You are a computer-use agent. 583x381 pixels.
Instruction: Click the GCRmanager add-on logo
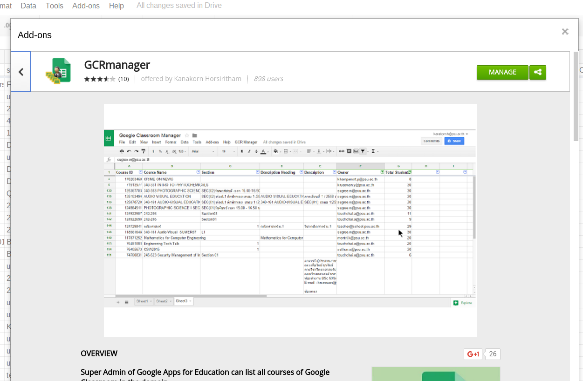[x=58, y=71]
